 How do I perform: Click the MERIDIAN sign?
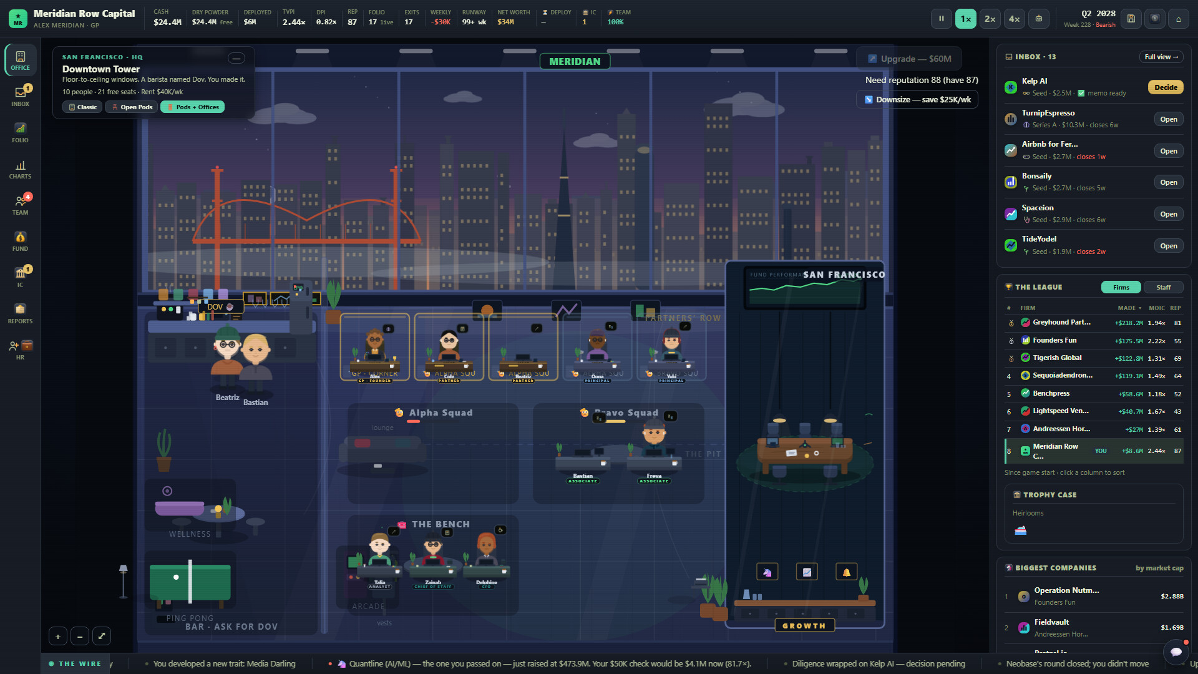pos(575,61)
